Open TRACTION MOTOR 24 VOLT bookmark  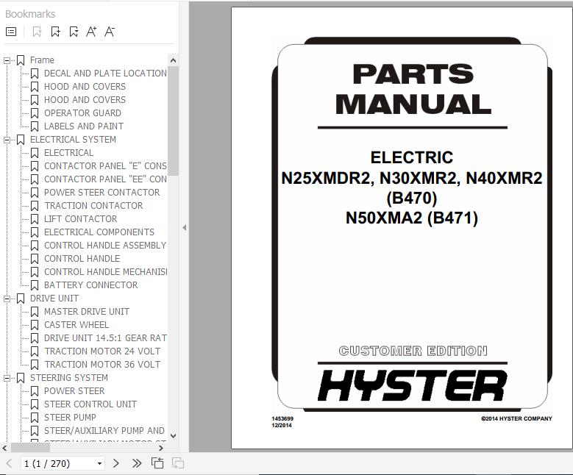(x=102, y=351)
